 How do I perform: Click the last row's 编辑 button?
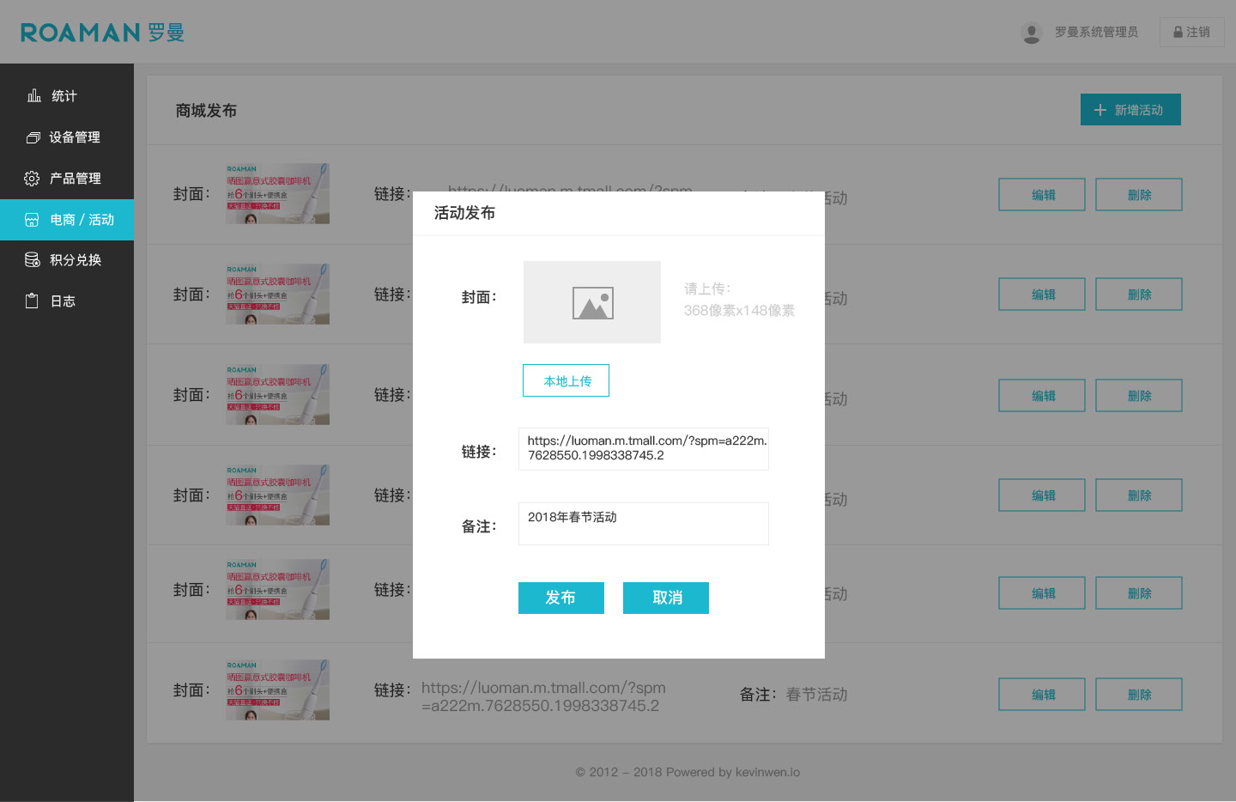point(1041,695)
